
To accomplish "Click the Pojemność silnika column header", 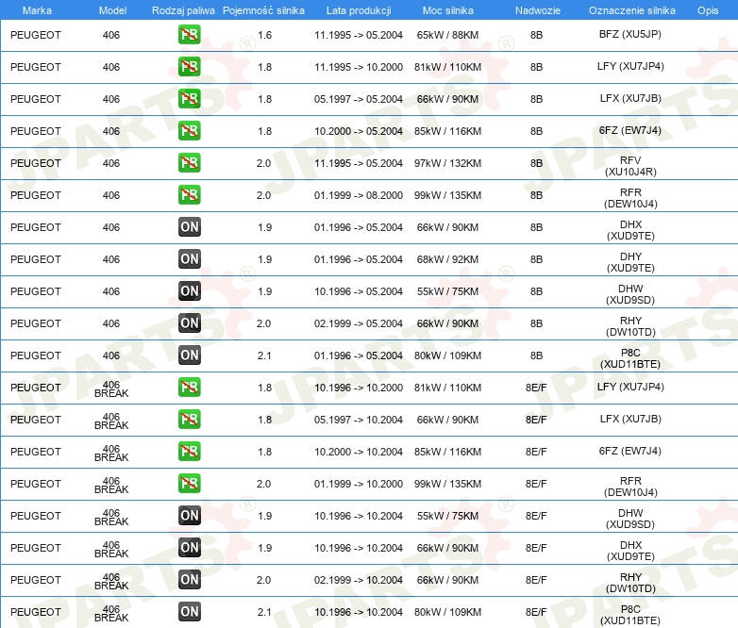I will point(263,10).
